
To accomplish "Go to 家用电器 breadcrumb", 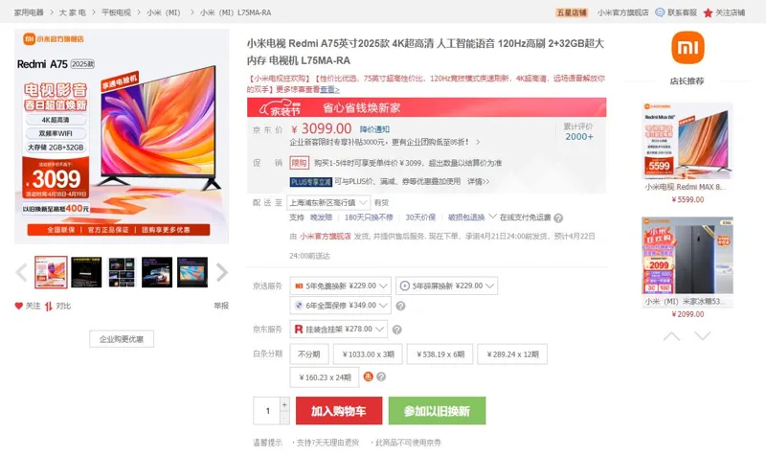I will pos(29,12).
